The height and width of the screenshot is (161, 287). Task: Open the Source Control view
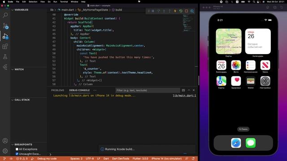(x=5, y=26)
